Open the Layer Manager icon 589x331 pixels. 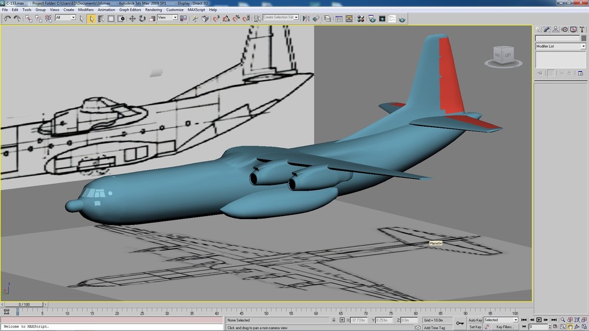point(327,18)
